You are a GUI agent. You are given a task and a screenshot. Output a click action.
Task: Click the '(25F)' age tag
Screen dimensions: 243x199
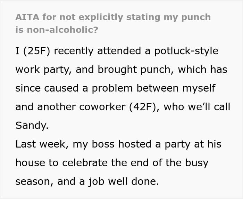click(37, 51)
